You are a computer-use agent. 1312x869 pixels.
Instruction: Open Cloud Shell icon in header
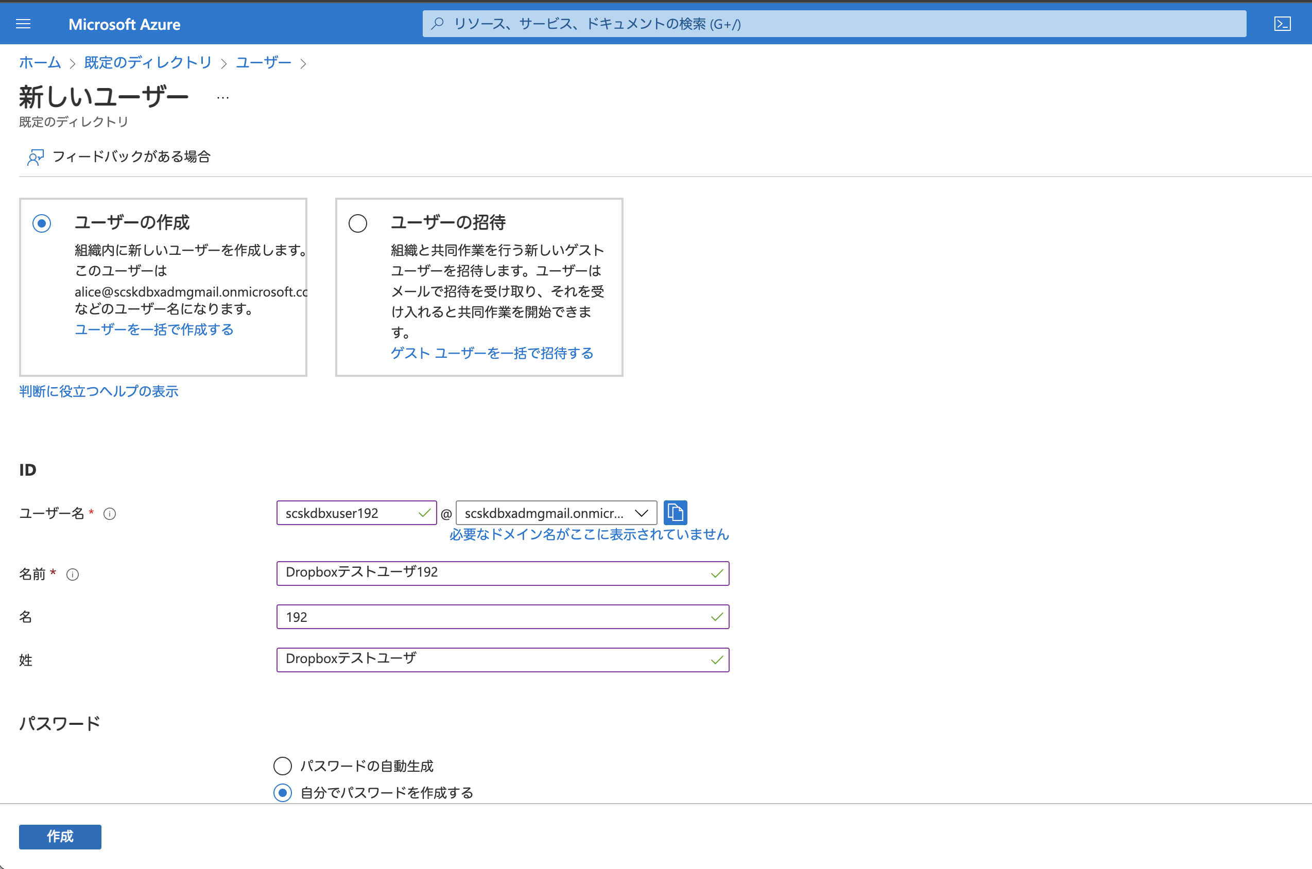click(x=1282, y=24)
